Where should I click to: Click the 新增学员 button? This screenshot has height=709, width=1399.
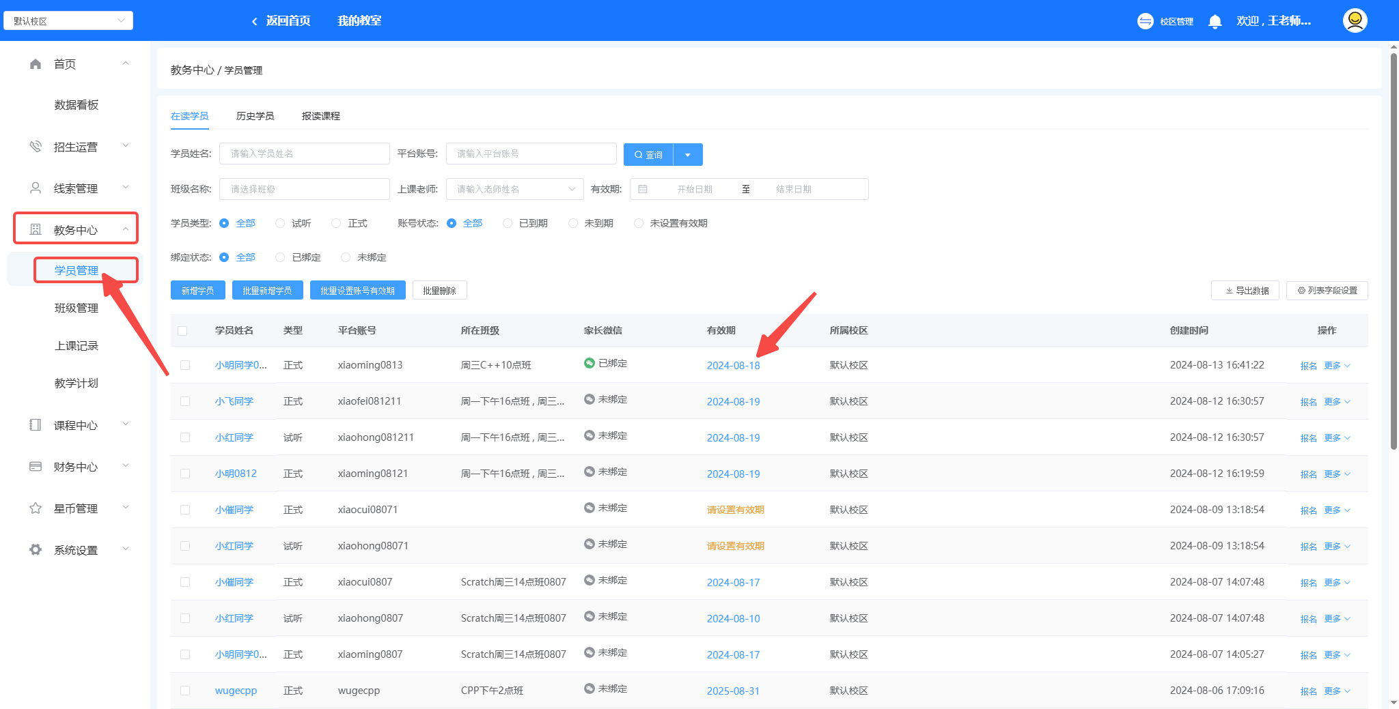197,291
